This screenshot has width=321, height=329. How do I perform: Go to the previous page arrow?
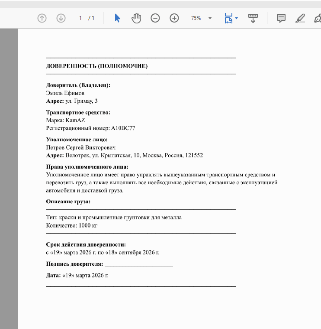(42, 18)
